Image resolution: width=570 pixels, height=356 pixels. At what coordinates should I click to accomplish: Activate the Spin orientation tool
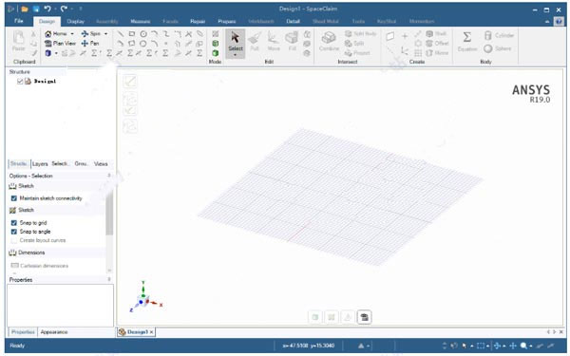click(91, 34)
